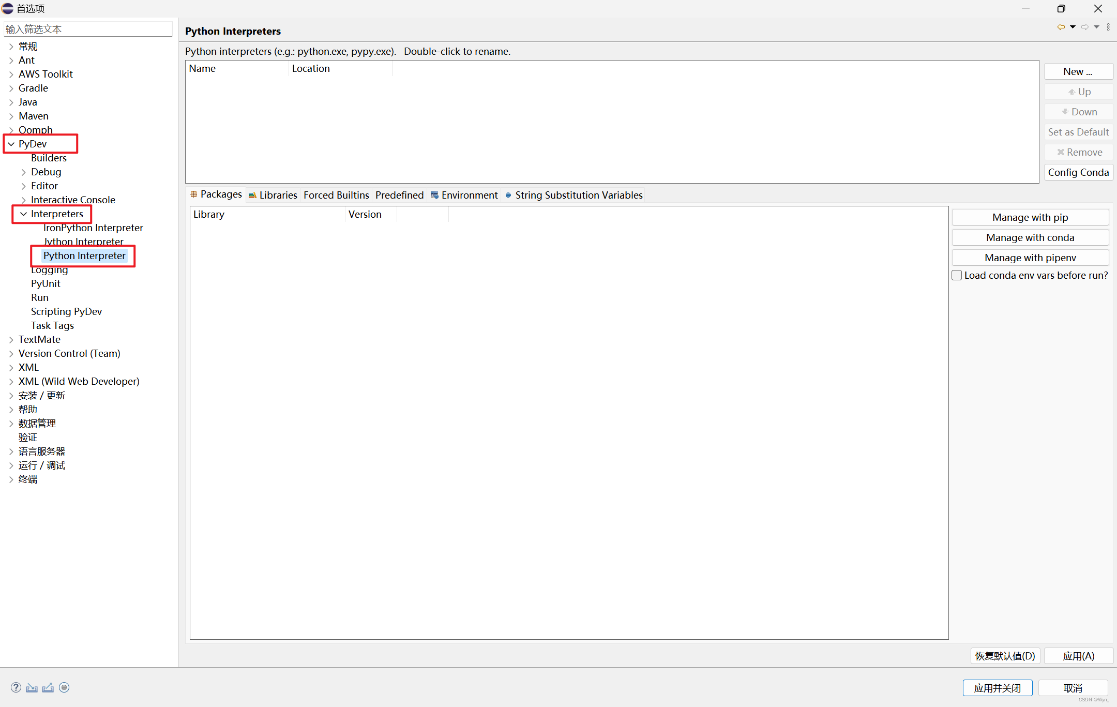The height and width of the screenshot is (707, 1117).
Task: Click the export preferences icon
Action: tap(48, 687)
